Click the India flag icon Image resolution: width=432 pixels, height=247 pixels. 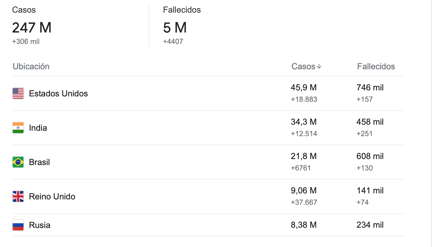tap(18, 128)
